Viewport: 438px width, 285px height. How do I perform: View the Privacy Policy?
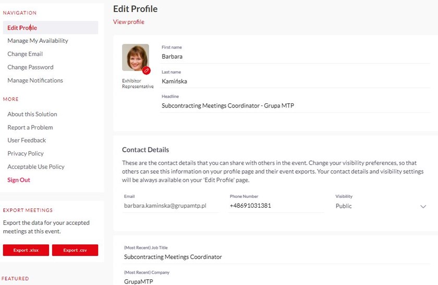[x=26, y=153]
